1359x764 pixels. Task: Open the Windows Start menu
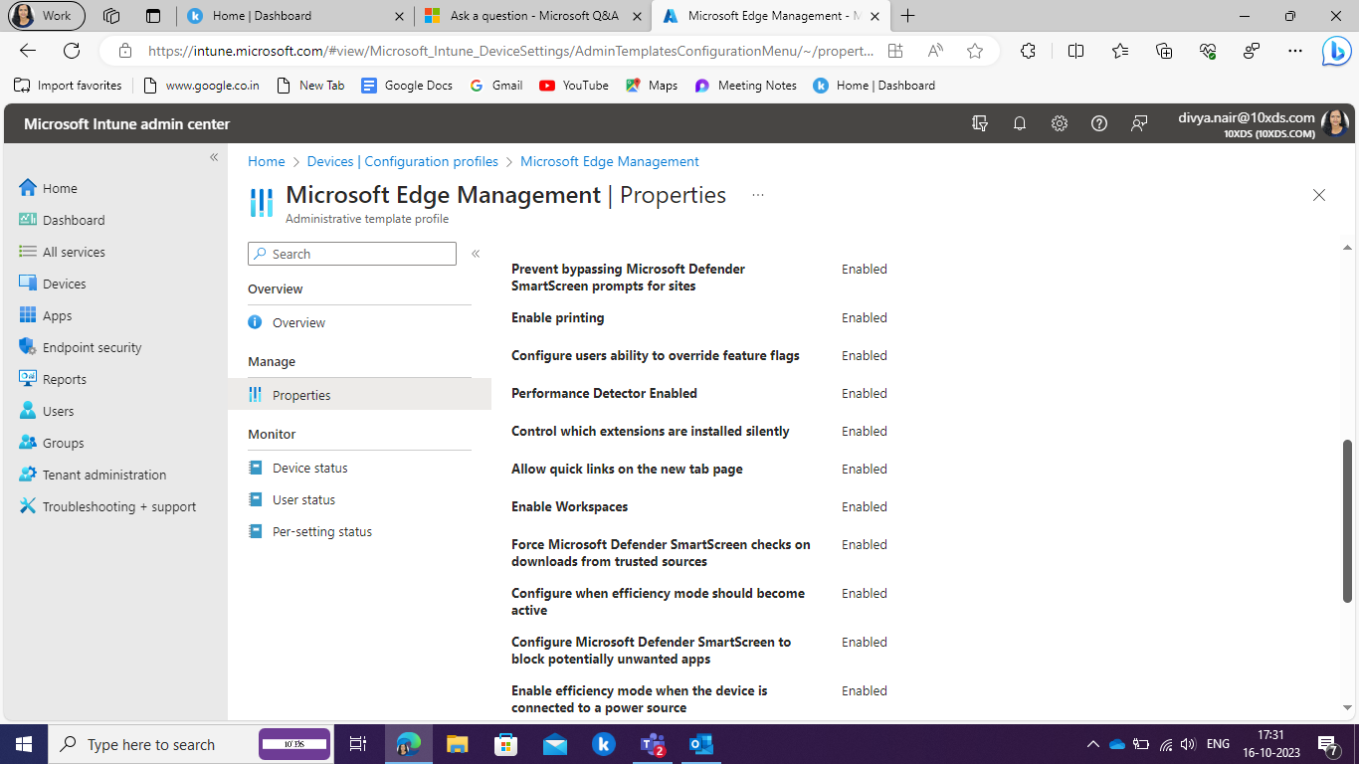[23, 744]
